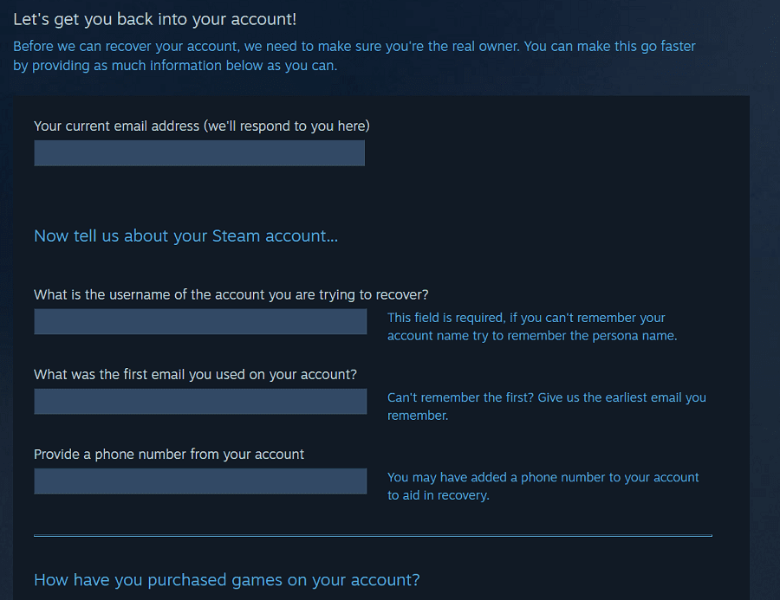The width and height of the screenshot is (780, 600).
Task: Click the first email used input field
Action: [199, 401]
